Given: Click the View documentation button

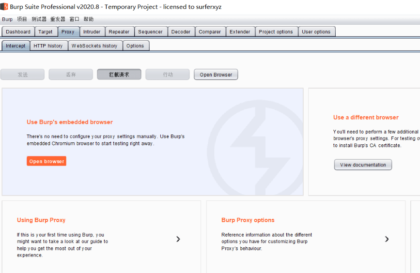Looking at the screenshot, I should pos(363,165).
